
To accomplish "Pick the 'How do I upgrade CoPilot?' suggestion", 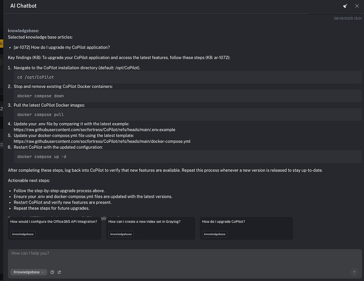I will coord(246,222).
